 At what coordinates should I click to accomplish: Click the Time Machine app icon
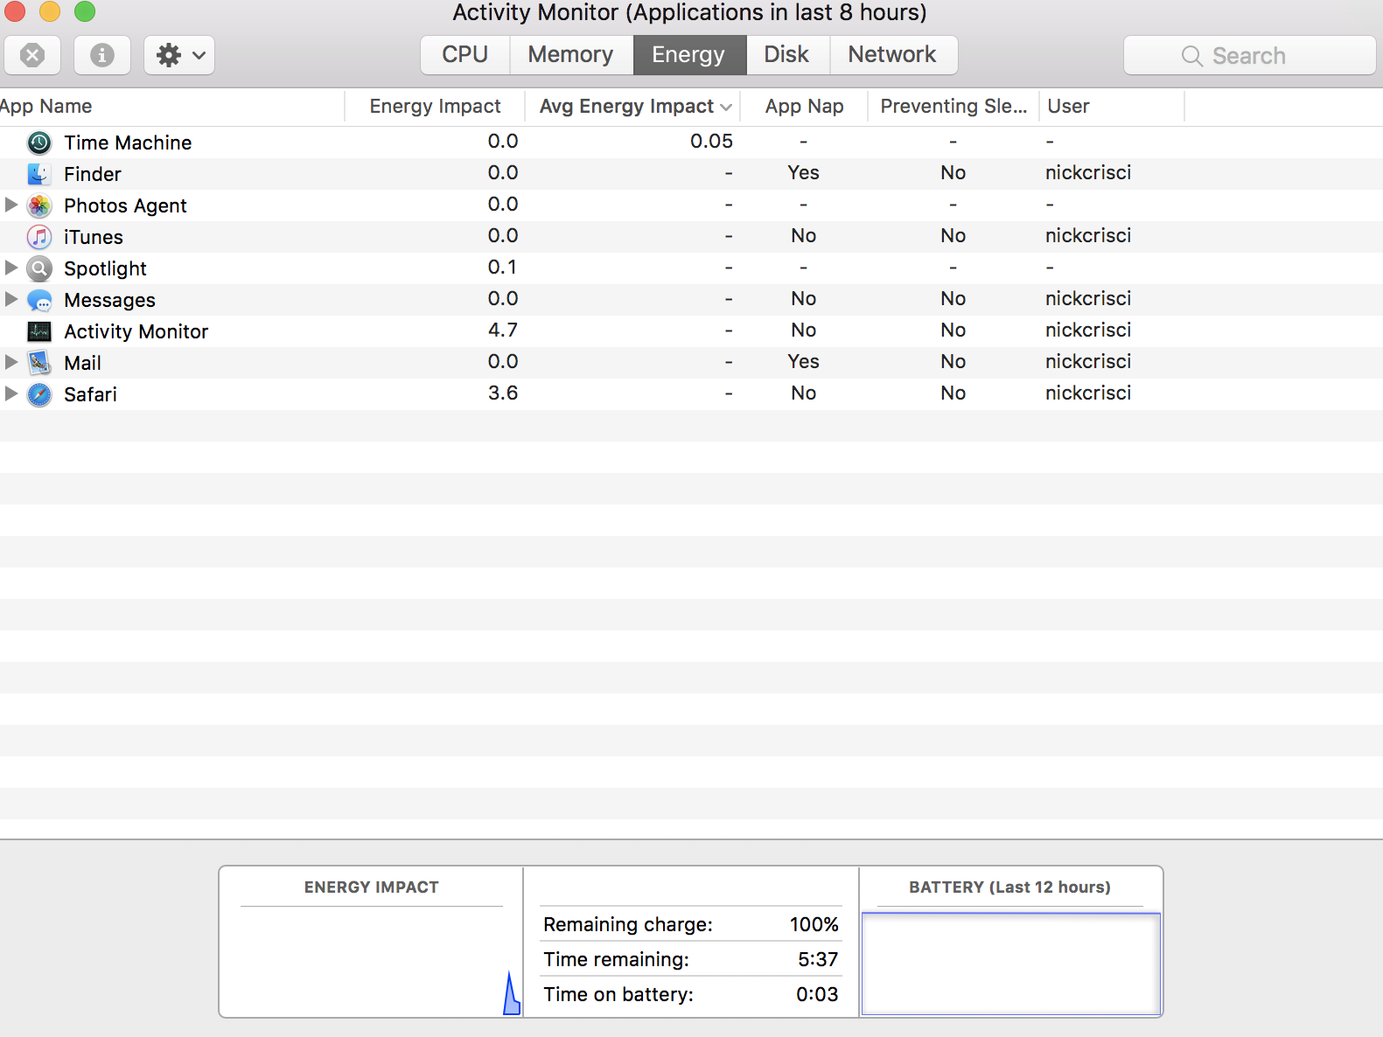(x=39, y=143)
